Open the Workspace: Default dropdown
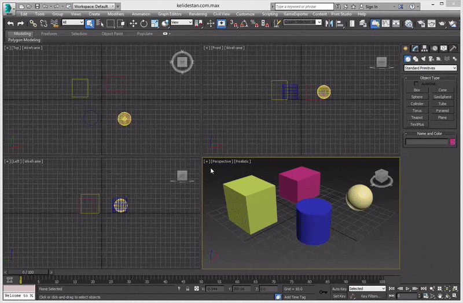 (x=94, y=6)
